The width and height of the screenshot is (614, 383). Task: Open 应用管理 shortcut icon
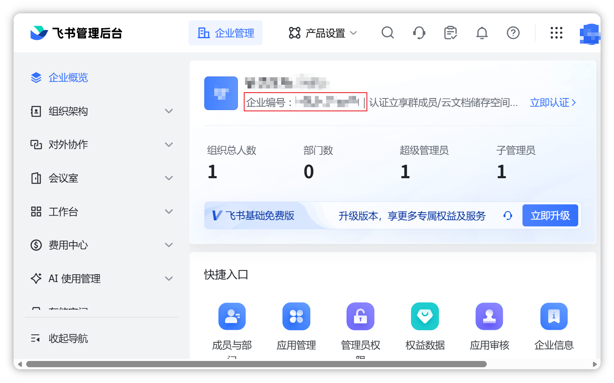click(296, 316)
